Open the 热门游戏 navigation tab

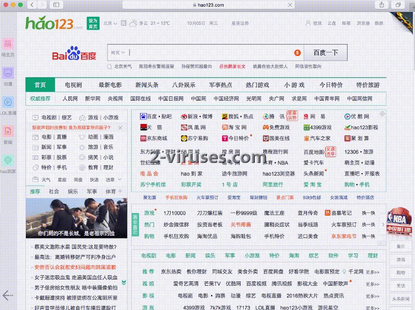pyautogui.click(x=257, y=85)
